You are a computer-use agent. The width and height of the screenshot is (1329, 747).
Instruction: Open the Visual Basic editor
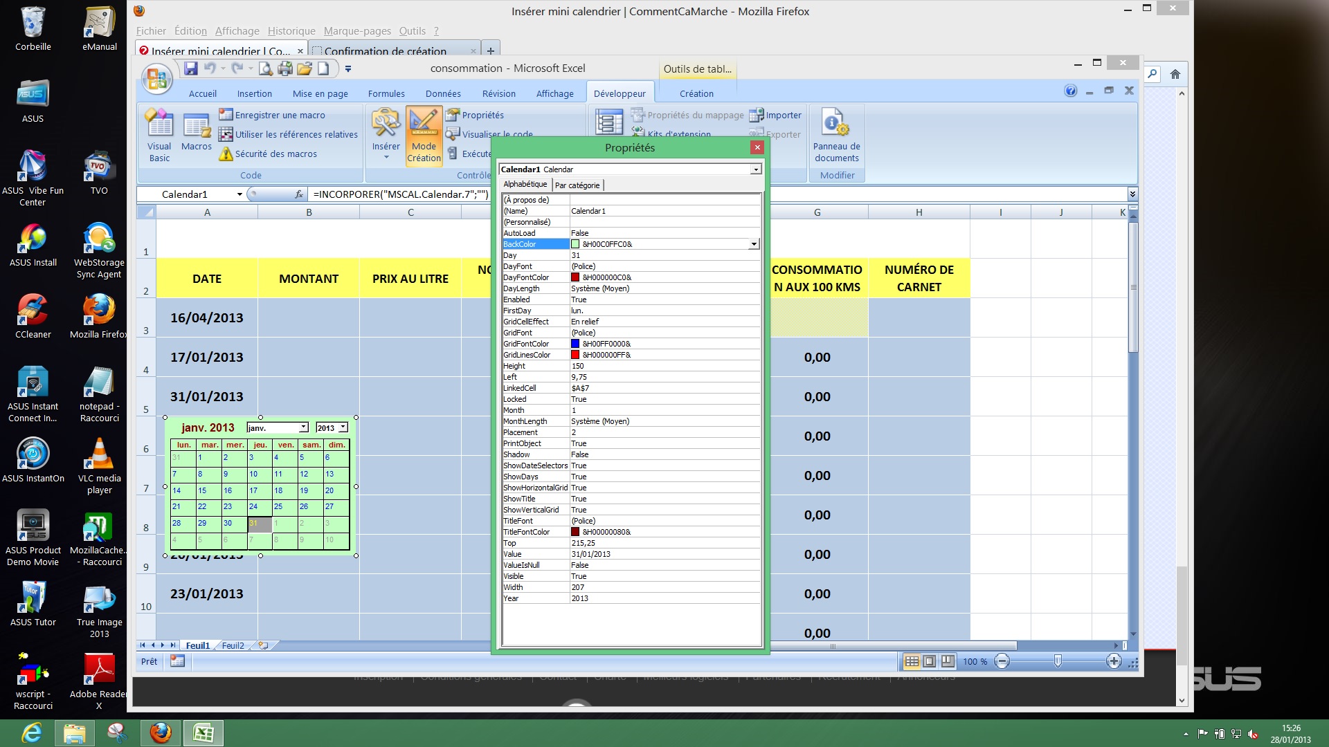click(x=159, y=136)
